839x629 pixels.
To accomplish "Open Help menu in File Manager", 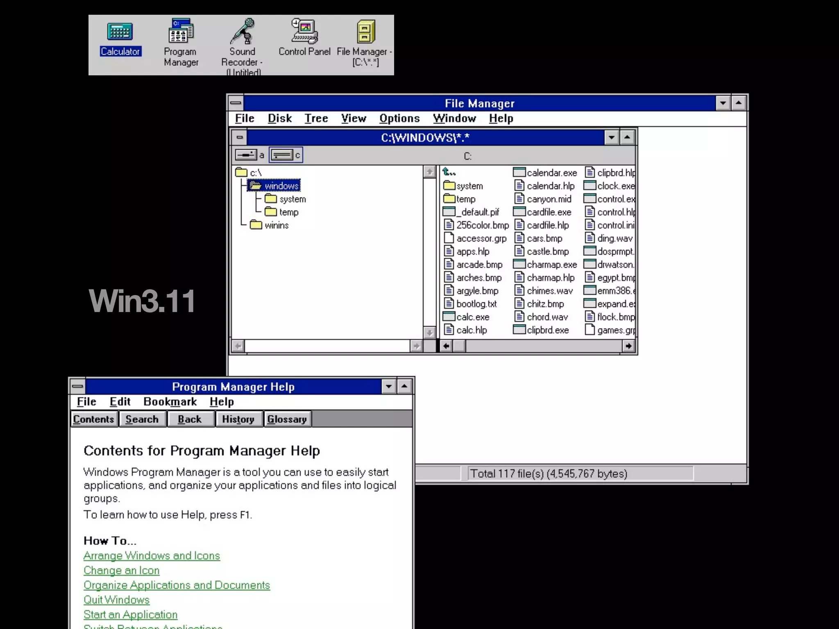I will pos(501,118).
